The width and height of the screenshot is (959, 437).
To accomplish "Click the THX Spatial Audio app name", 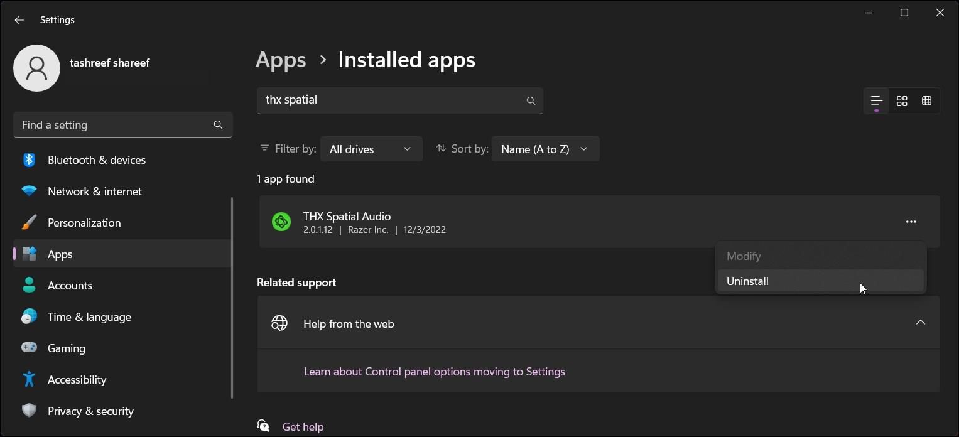I will [347, 216].
